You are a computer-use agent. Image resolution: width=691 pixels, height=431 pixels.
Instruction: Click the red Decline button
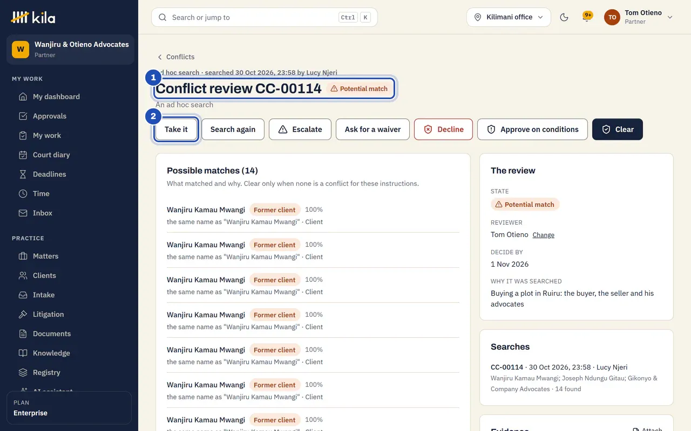pos(443,129)
